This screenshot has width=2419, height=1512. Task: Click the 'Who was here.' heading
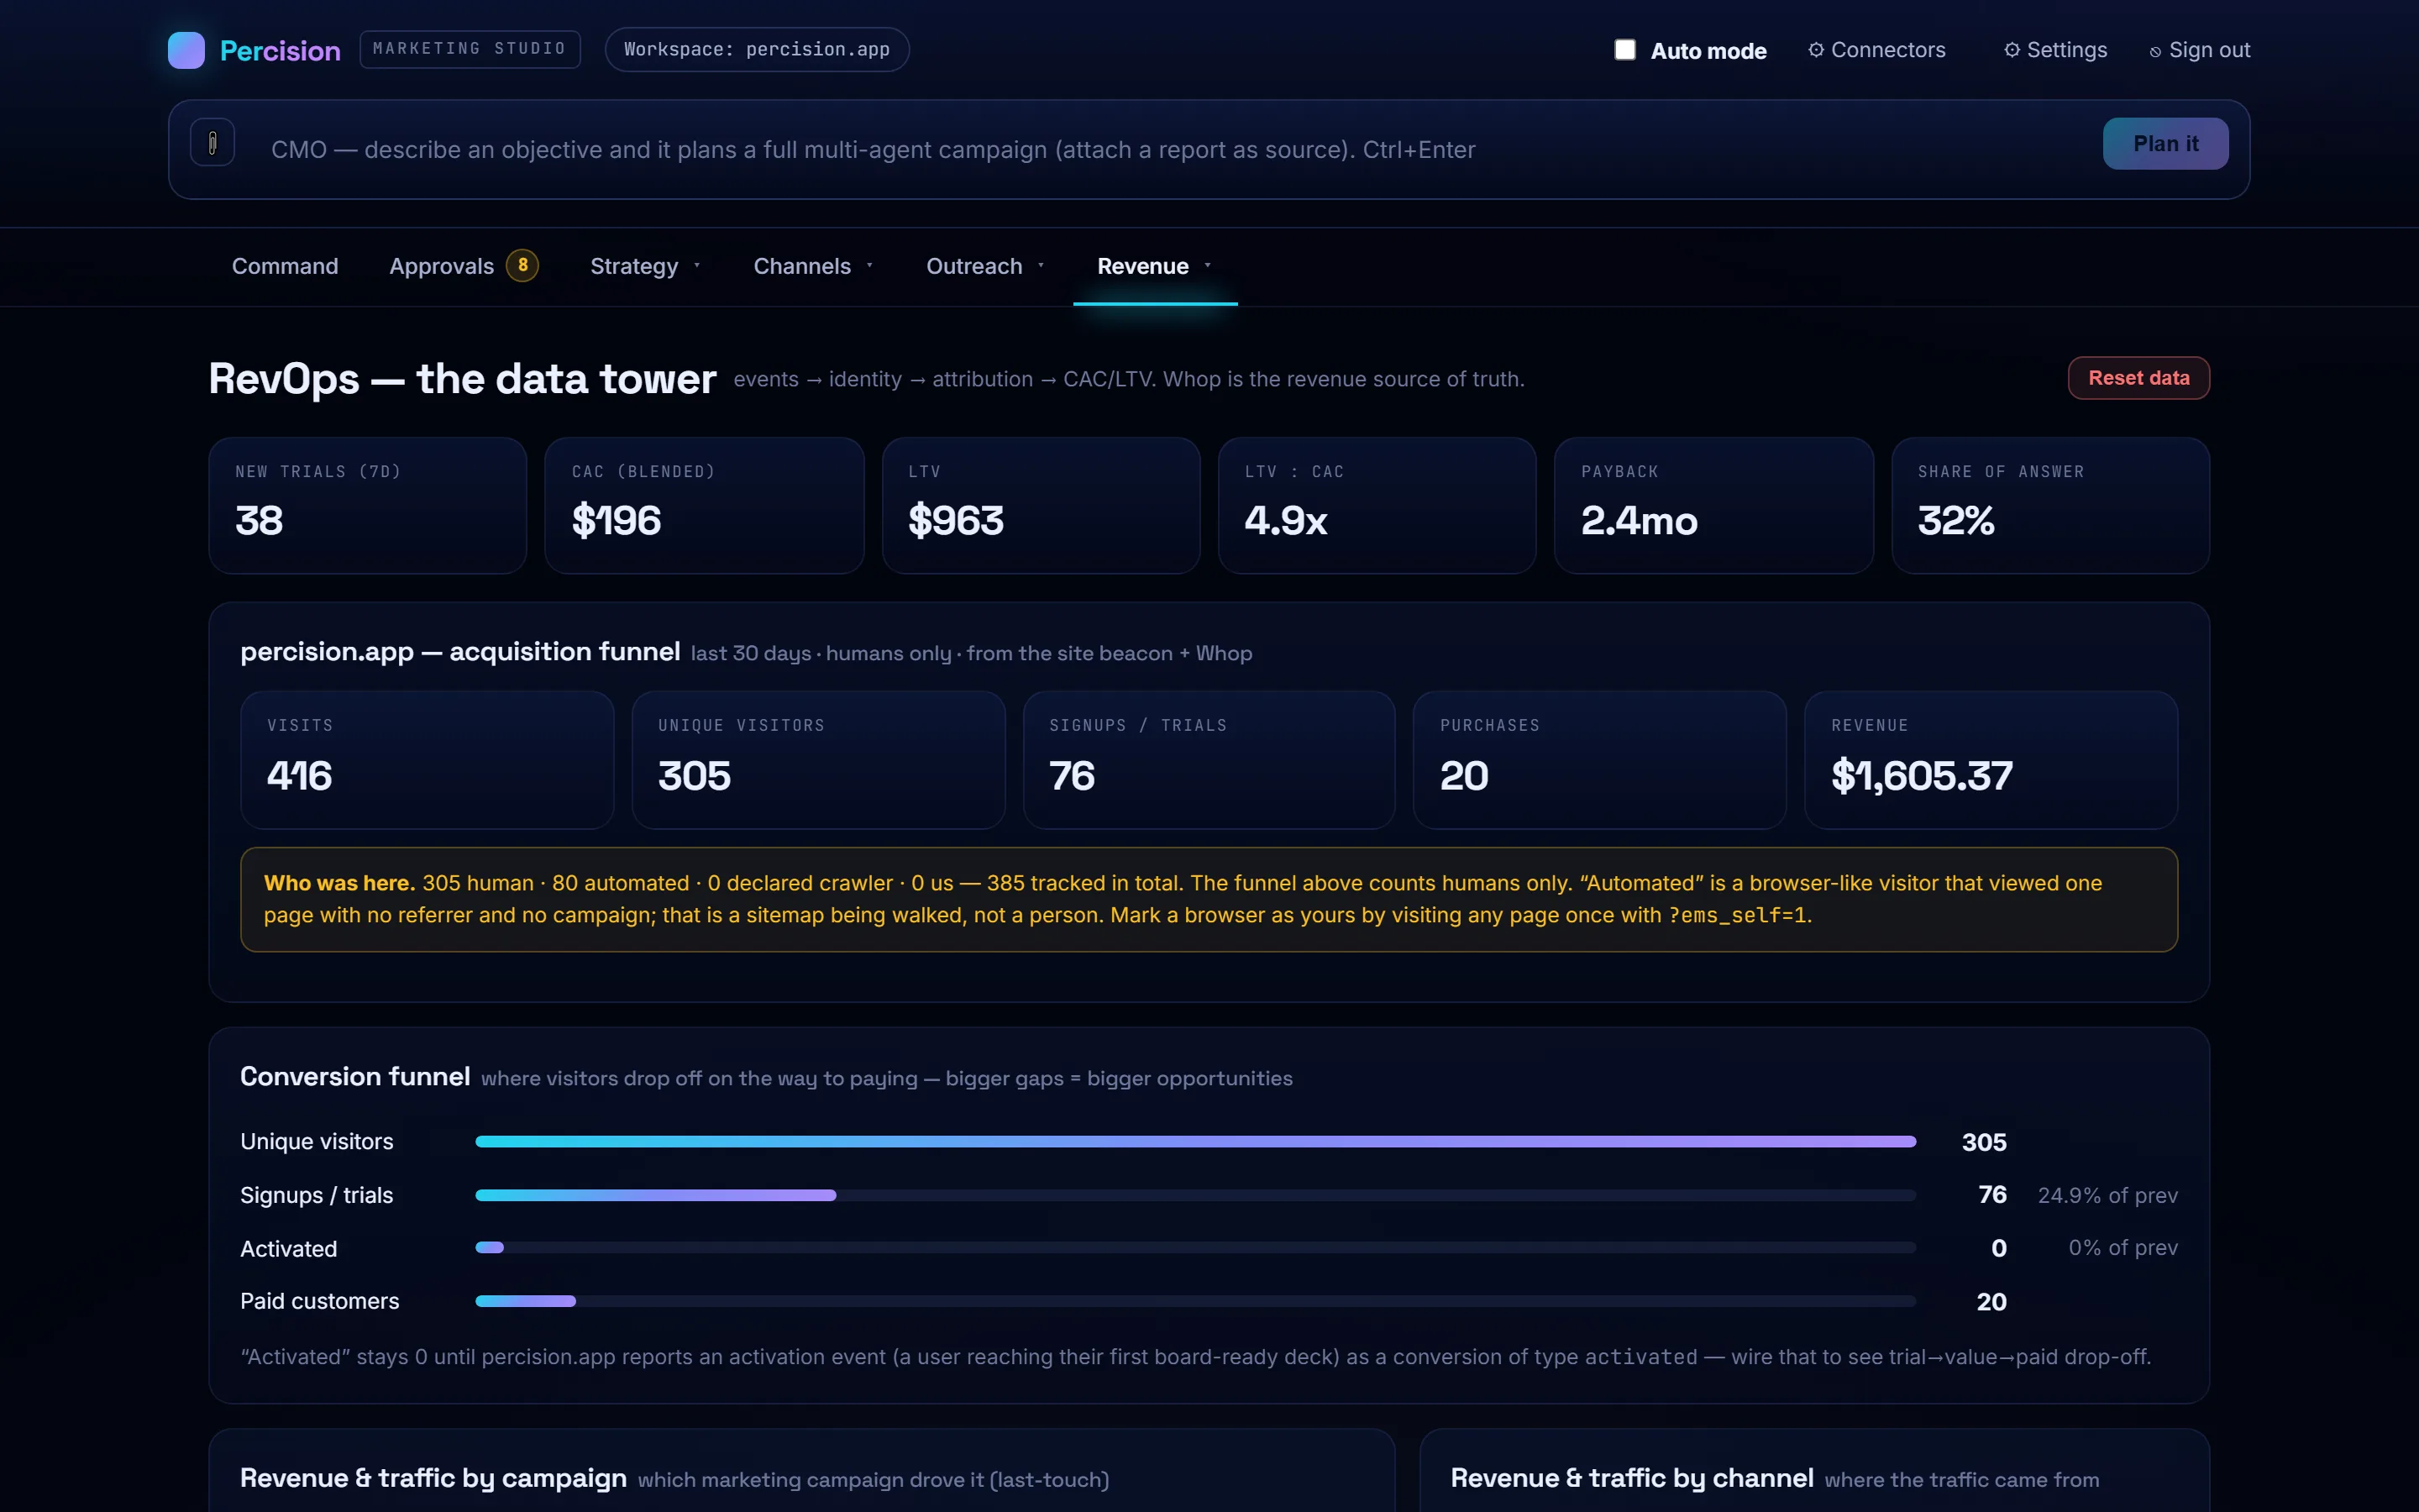[x=338, y=883]
